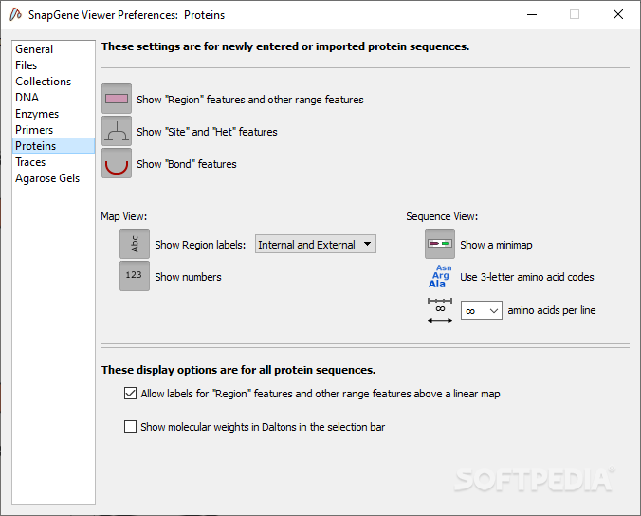Open the Primers preferences section
641x516 pixels.
click(x=53, y=130)
